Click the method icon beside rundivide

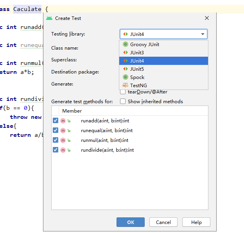coord(63,150)
